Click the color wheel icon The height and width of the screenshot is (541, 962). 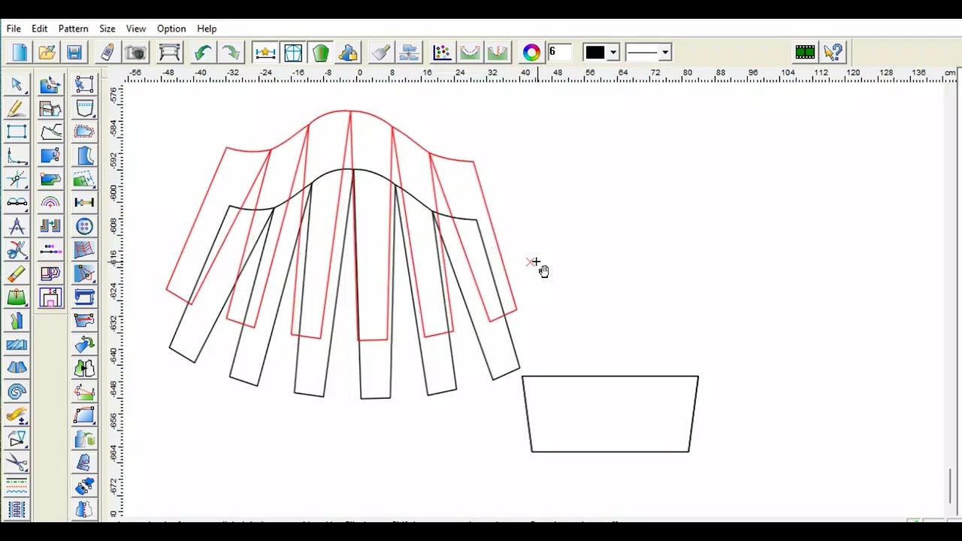(531, 53)
